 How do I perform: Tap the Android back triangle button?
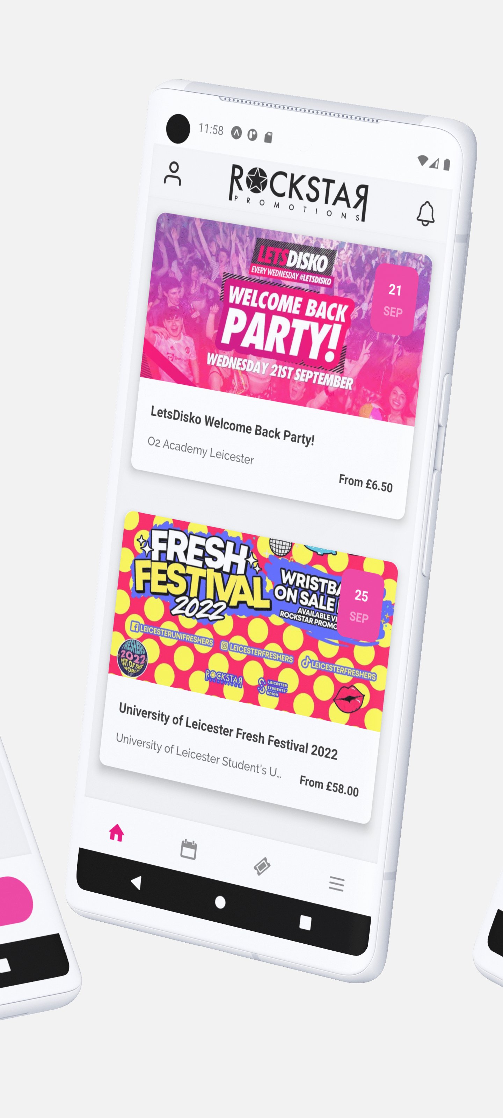pos(136,882)
